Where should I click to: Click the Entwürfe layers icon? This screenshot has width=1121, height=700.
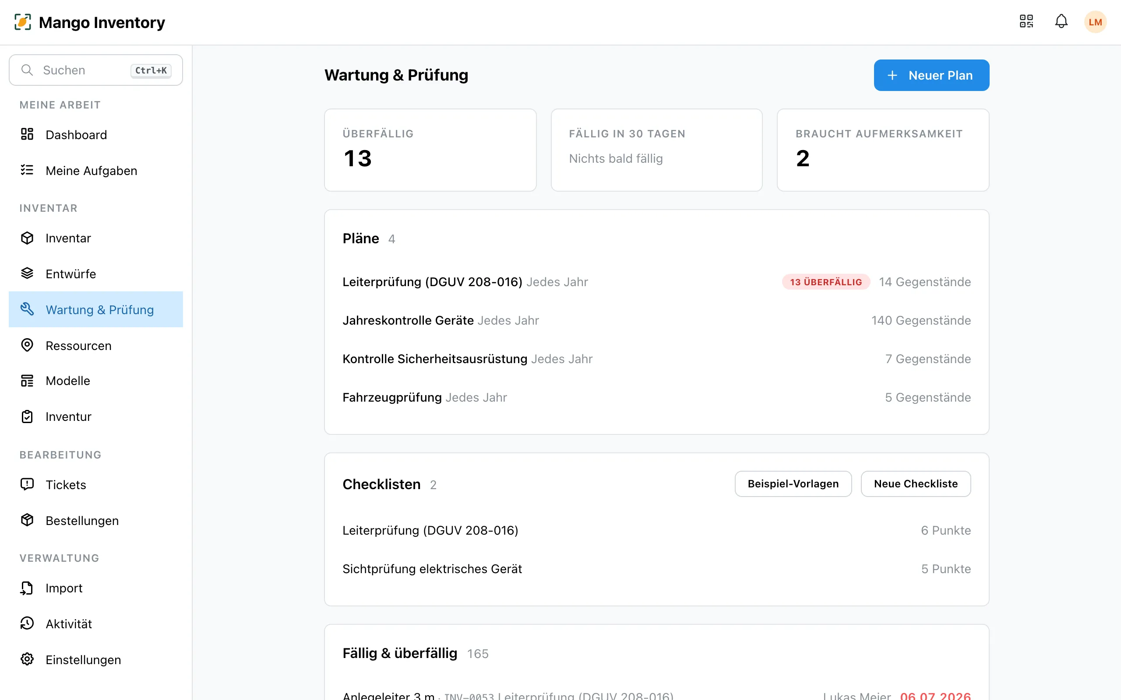click(x=27, y=273)
